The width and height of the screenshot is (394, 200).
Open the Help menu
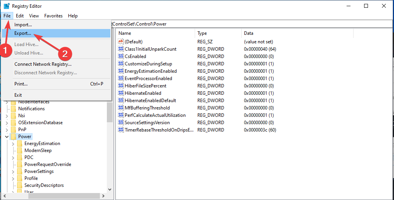click(73, 16)
